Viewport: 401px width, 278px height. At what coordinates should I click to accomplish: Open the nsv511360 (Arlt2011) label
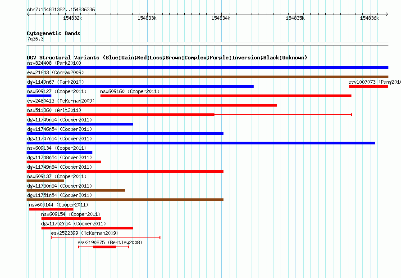[x=54, y=110]
